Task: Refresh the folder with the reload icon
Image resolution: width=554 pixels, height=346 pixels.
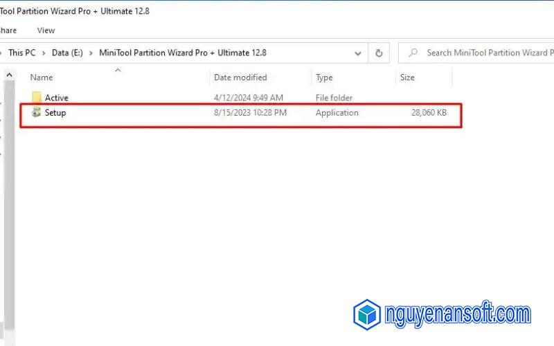Action: (x=379, y=53)
